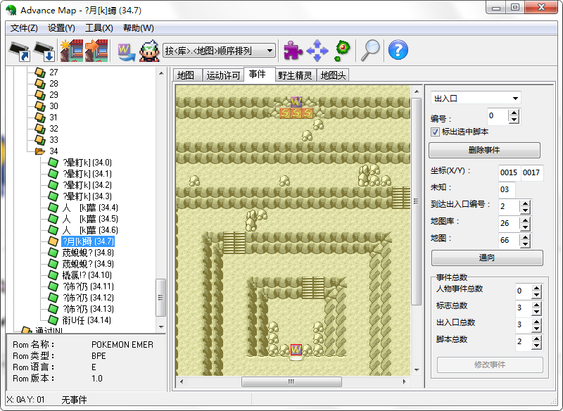563x411 pixels.
Task: Open the 文件(Z) menu
Action: pos(24,28)
